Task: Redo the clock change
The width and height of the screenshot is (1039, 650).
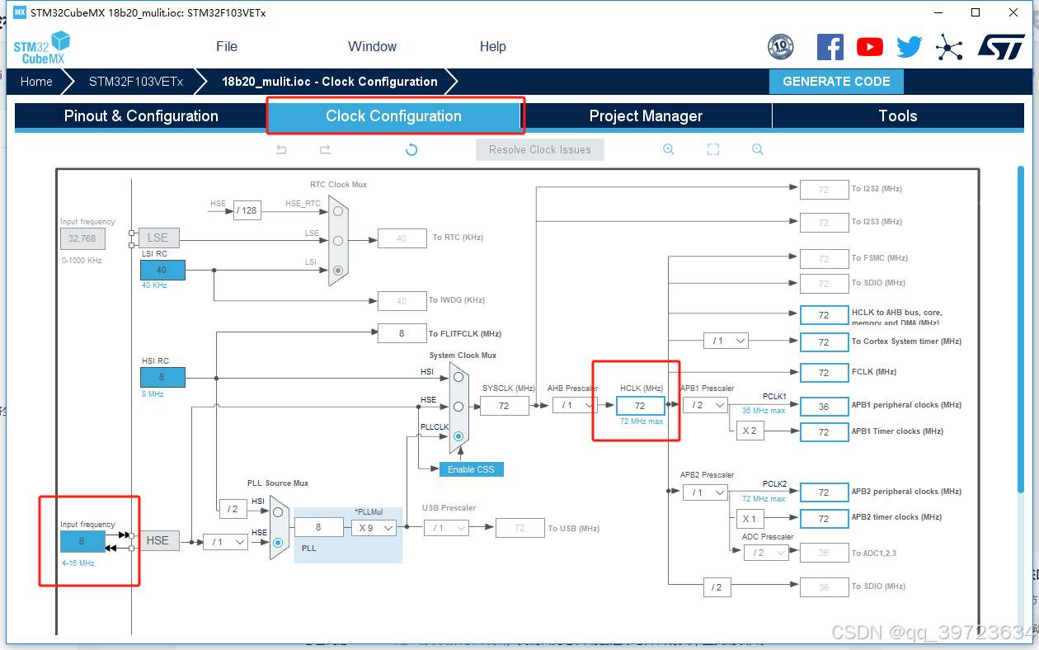Action: pyautogui.click(x=325, y=149)
